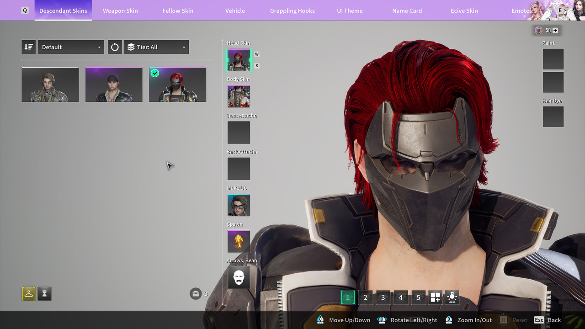Pick the checked red-haired masked head skin thumbnail

pos(177,85)
